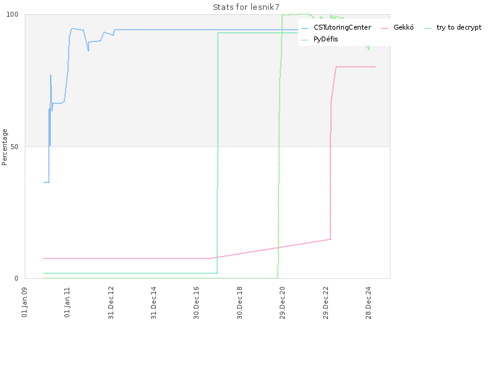Toggle the Gekkó series label
Viewport: 495px width, 371px height.
pos(403,28)
